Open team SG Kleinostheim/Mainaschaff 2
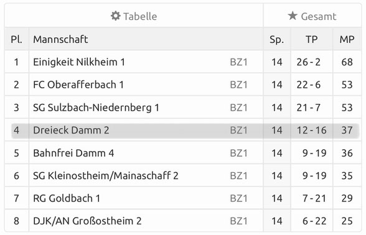This screenshot has width=366, height=235. pos(106,175)
